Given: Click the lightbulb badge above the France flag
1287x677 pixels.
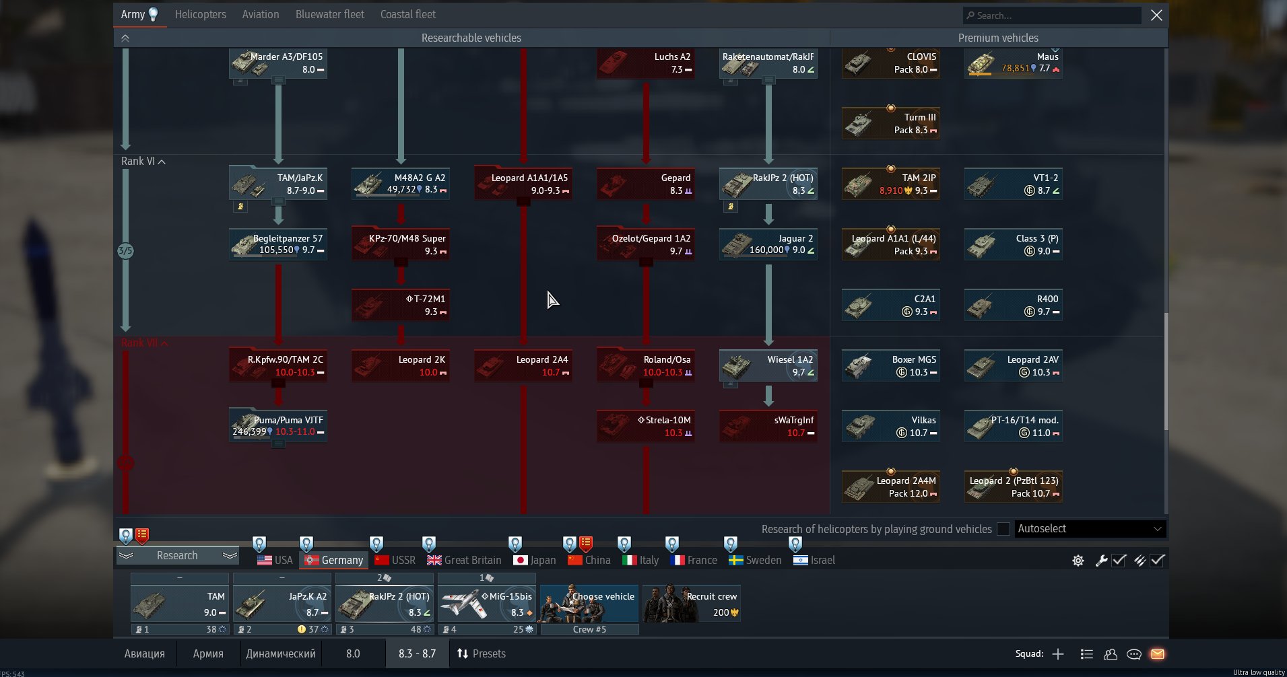Looking at the screenshot, I should (672, 544).
